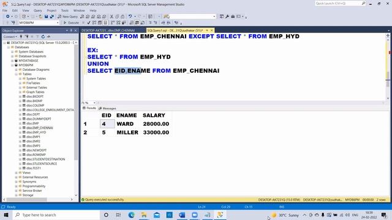The width and height of the screenshot is (392, 220).
Task: Click Execute to run the query
Action: [x=71, y=23]
